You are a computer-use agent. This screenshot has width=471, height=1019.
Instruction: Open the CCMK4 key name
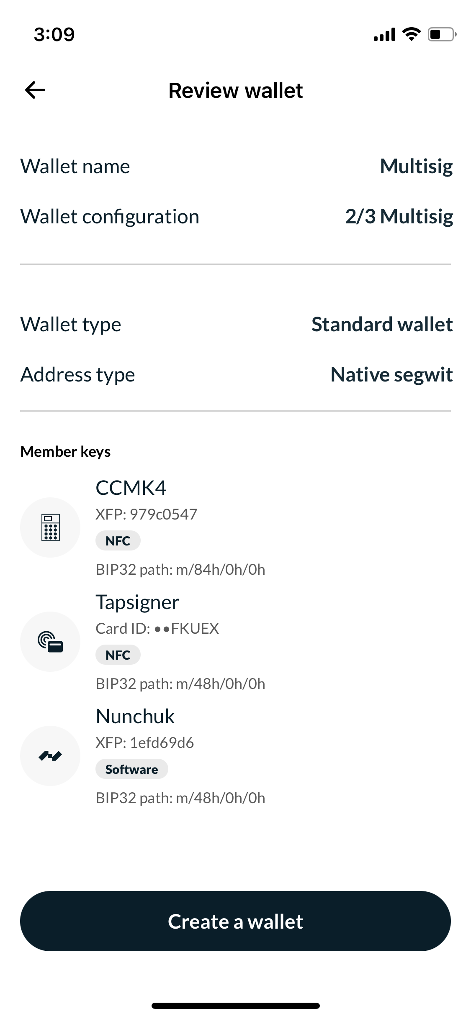tap(131, 488)
